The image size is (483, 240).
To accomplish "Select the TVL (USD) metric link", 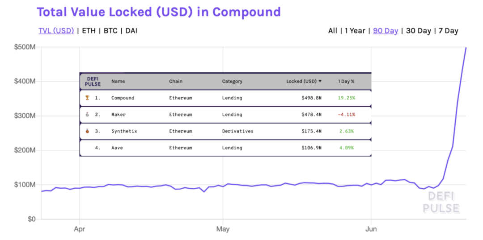I will point(56,31).
